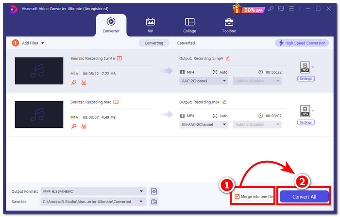Click the Auto resolution icon for Recording.mp4
The width and height of the screenshot is (340, 217).
[x=215, y=116]
